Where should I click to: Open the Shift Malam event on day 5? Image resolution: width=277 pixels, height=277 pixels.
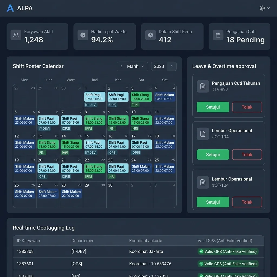(25, 120)
